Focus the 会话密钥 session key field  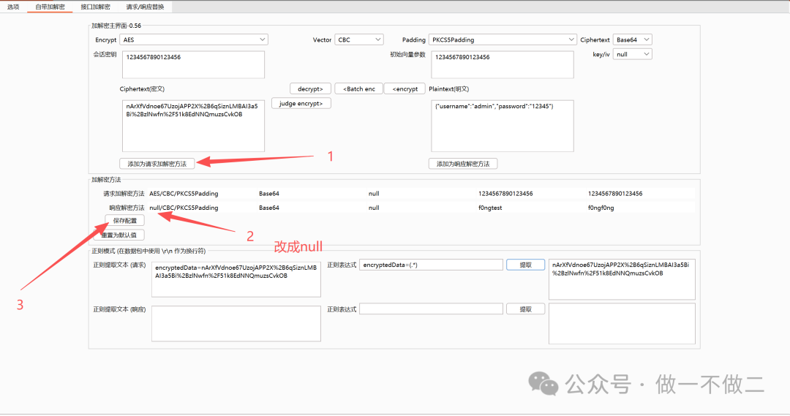coord(193,64)
